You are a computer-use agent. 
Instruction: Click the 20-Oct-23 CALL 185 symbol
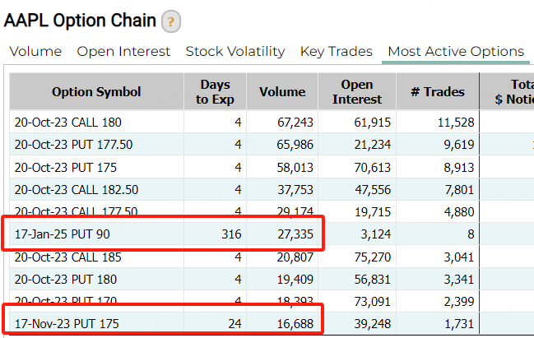pos(67,257)
